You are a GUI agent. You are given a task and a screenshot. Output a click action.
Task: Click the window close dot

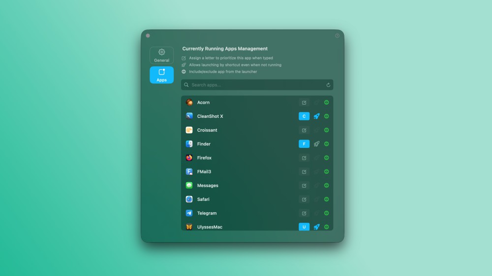148,36
